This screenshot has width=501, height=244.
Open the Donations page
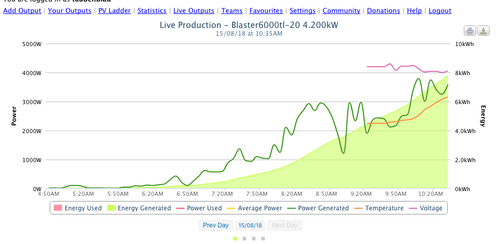384,10
